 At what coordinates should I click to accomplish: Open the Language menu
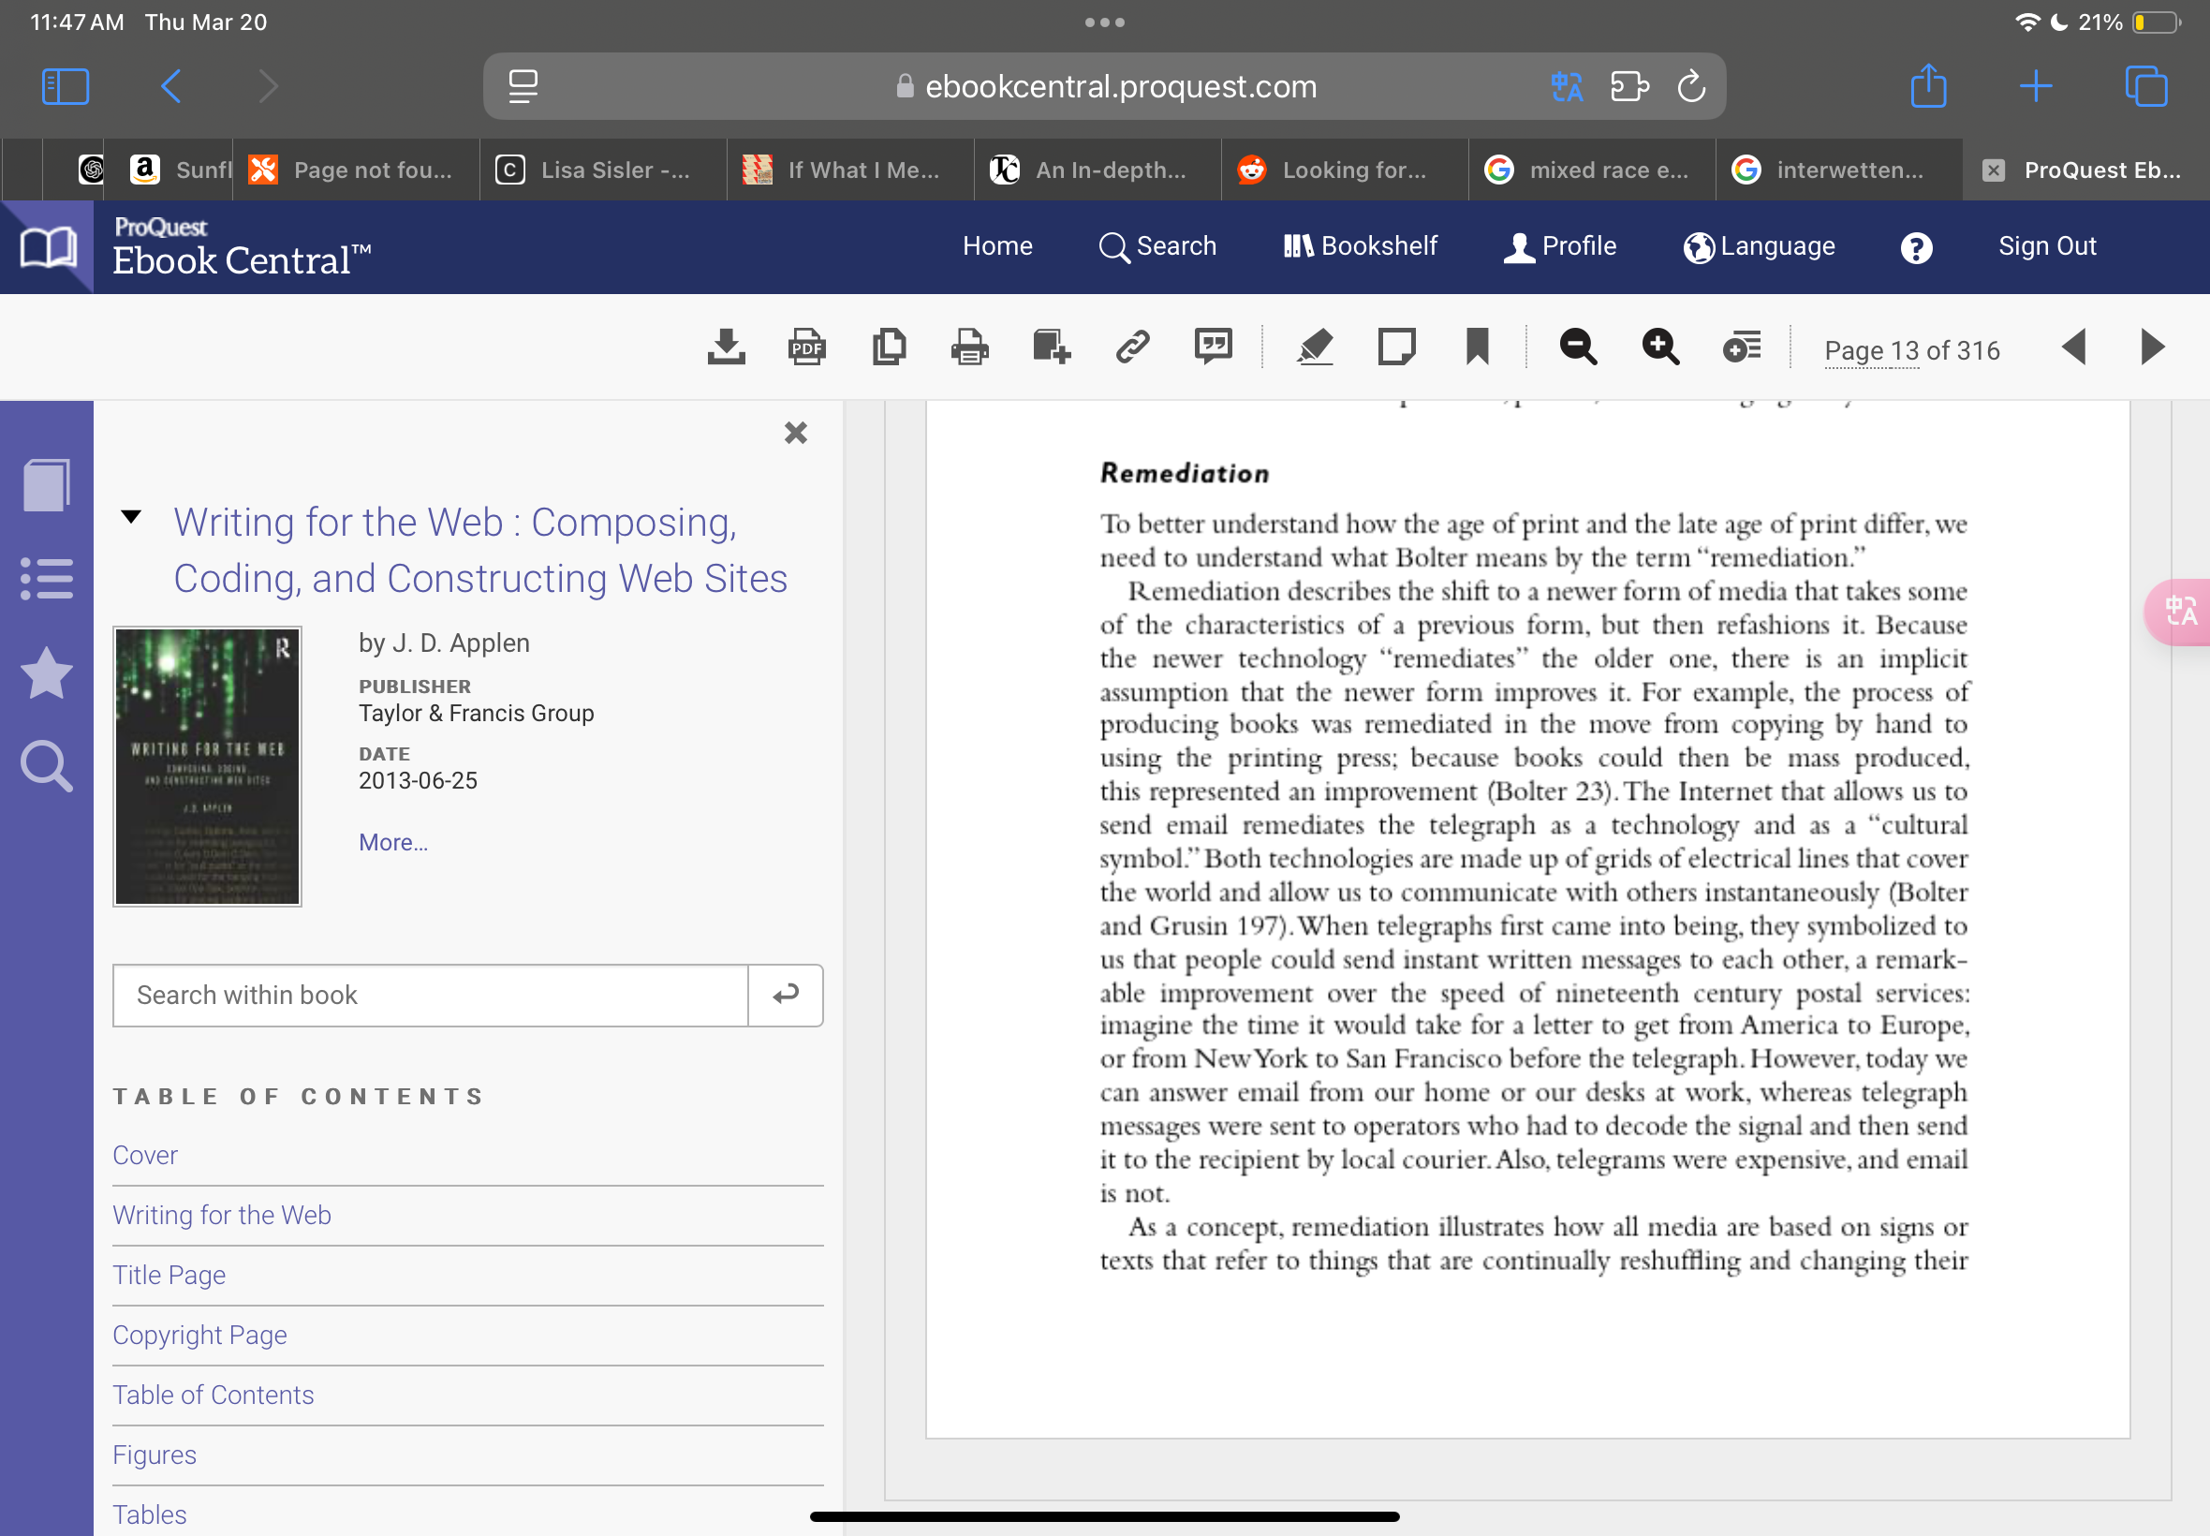click(x=1759, y=246)
